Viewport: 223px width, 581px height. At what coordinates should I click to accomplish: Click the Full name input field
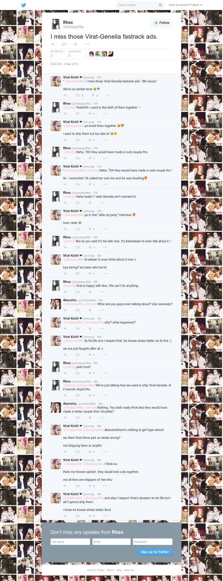click(x=70, y=542)
